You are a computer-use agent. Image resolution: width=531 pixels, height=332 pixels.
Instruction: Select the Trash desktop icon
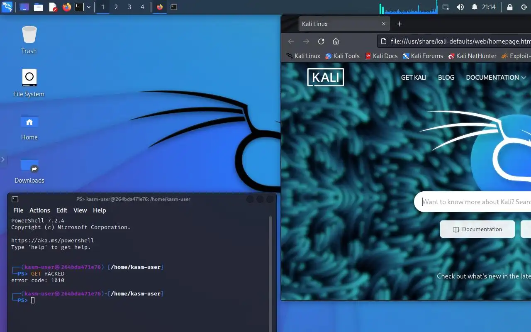tap(29, 39)
